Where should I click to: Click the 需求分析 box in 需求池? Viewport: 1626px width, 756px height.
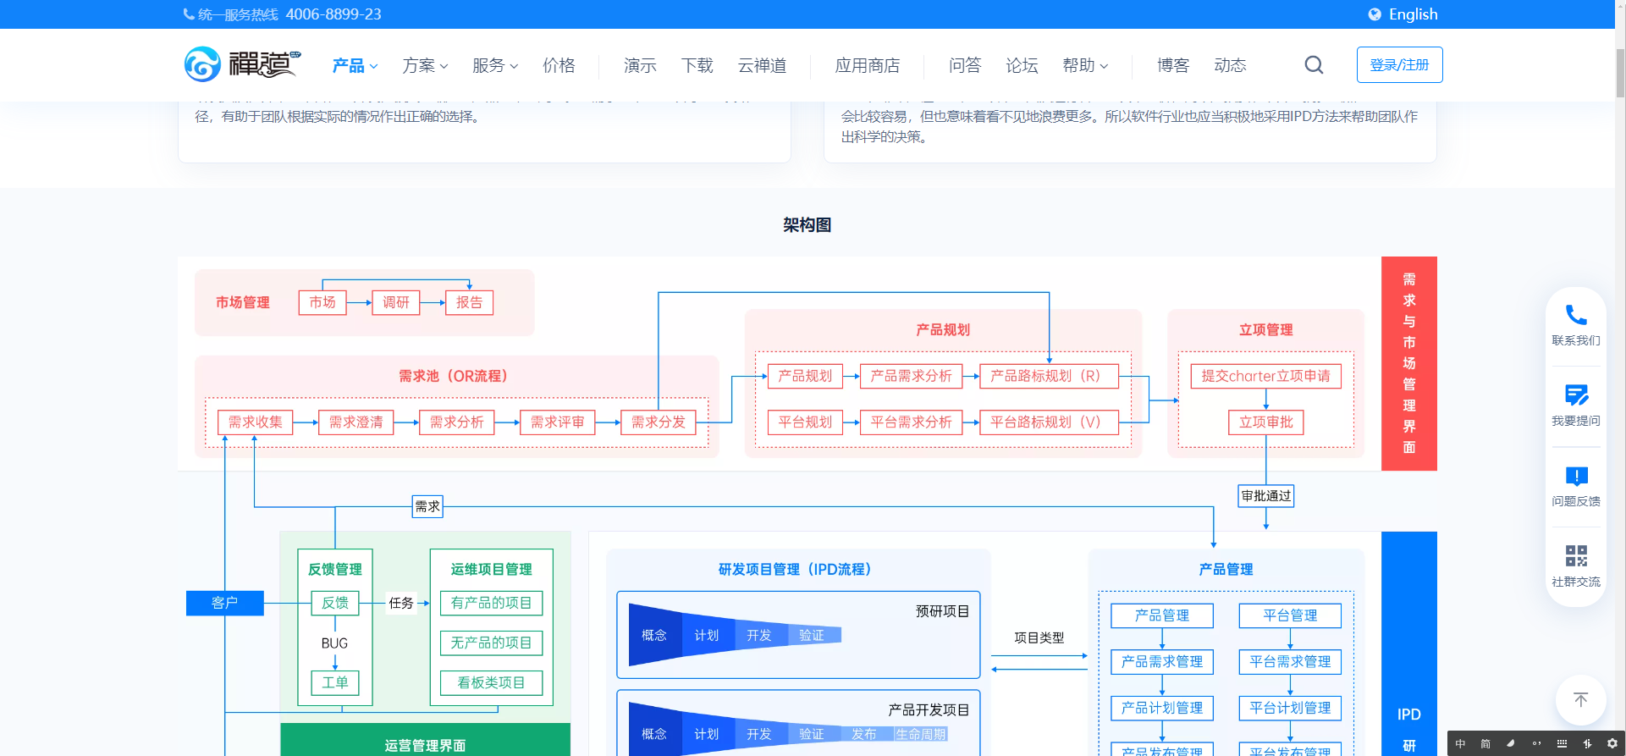pyautogui.click(x=457, y=422)
